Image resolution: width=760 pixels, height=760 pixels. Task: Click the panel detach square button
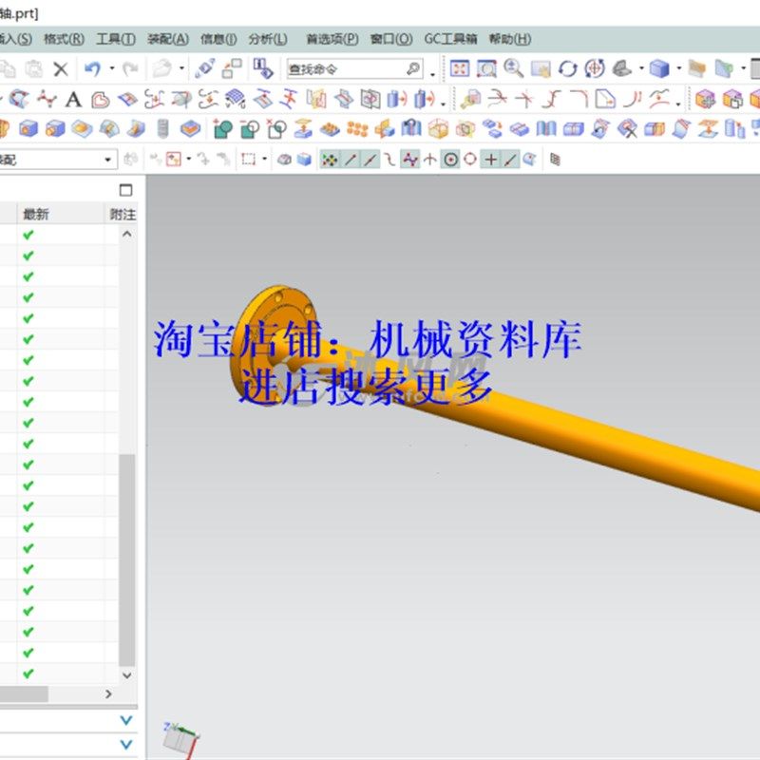click(x=124, y=190)
